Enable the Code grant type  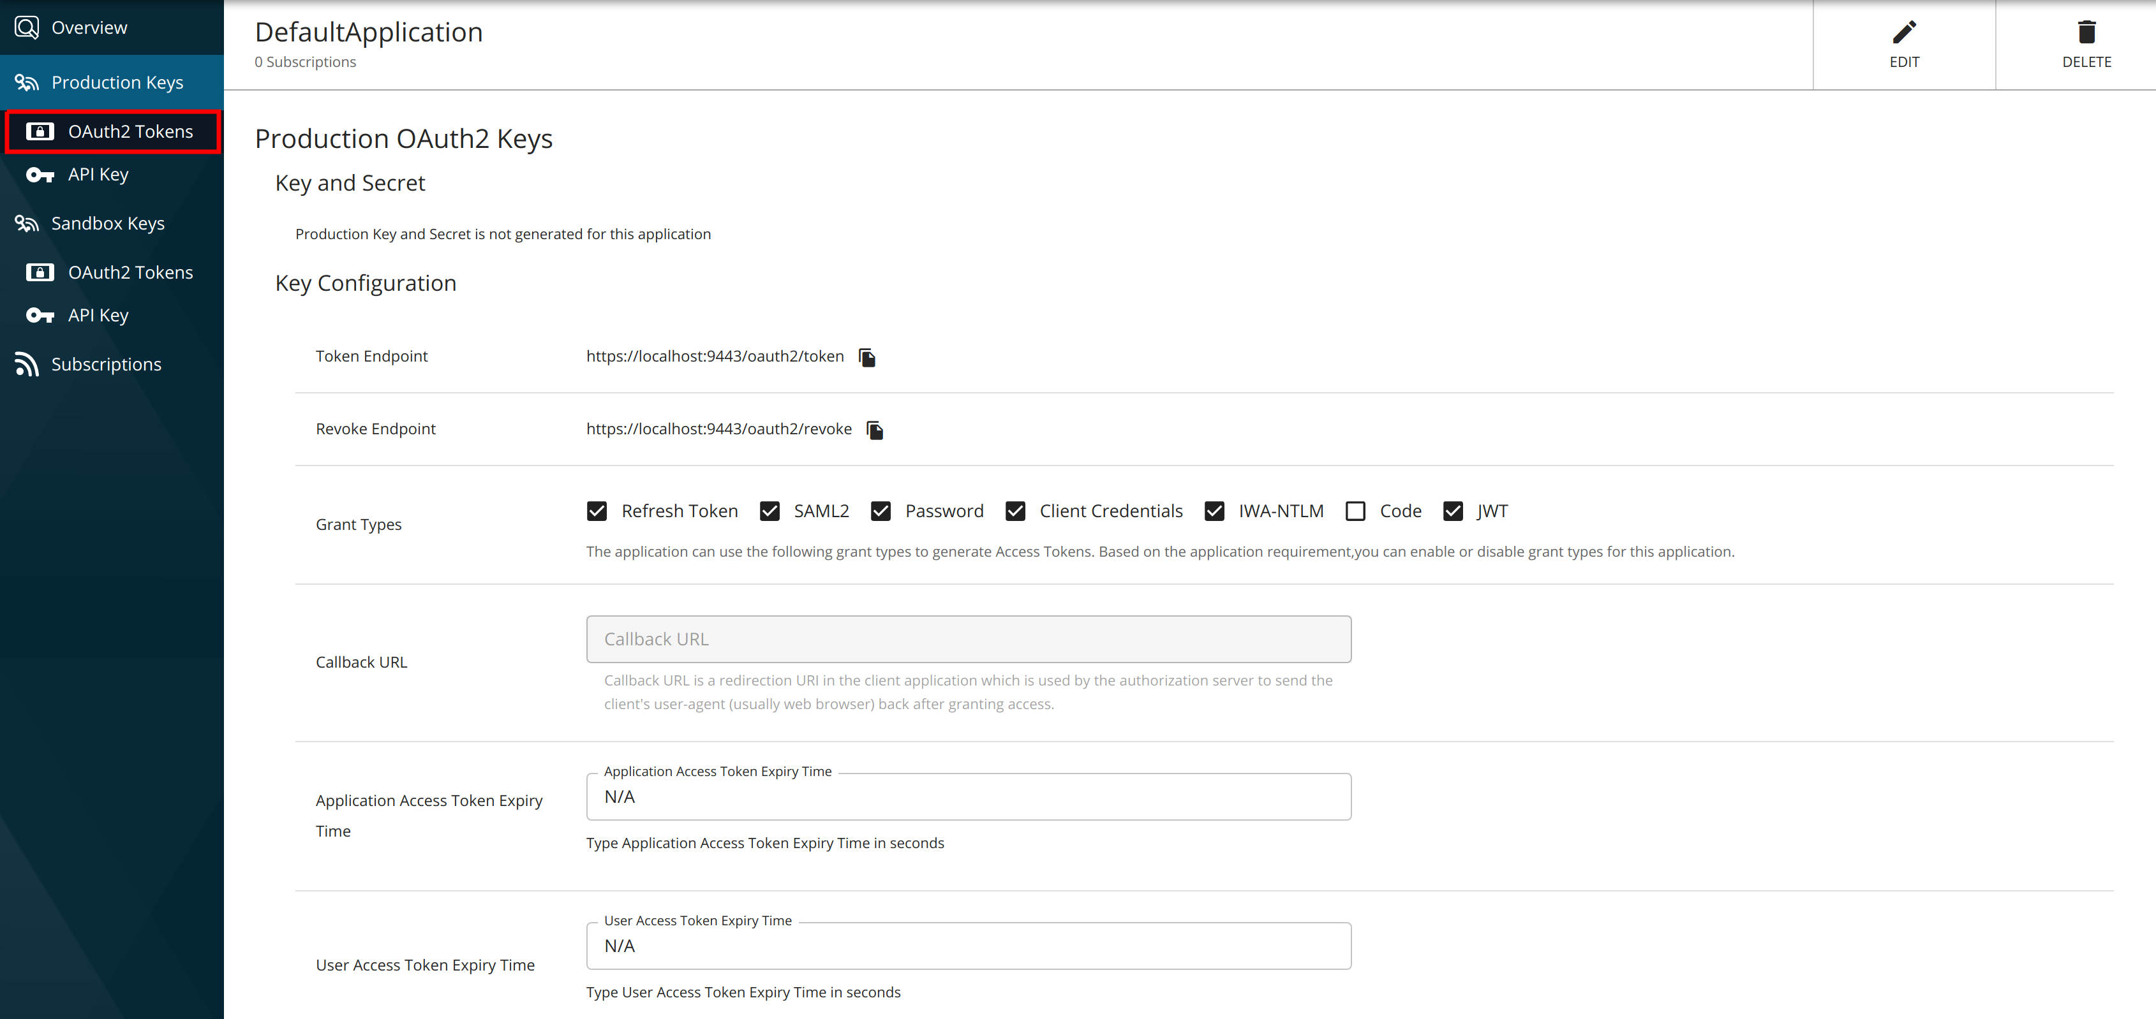[x=1356, y=510]
